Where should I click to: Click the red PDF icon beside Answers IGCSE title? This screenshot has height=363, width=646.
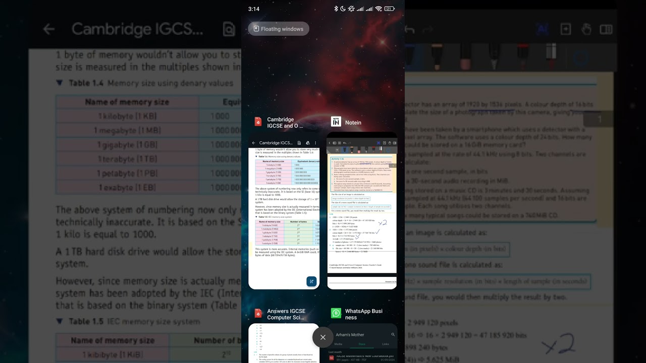pos(258,314)
